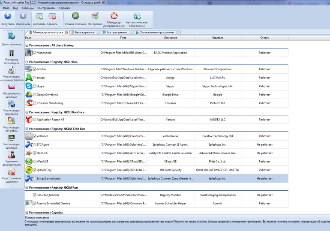Check the CCleaner Monitoring checkbox

(x=35, y=103)
